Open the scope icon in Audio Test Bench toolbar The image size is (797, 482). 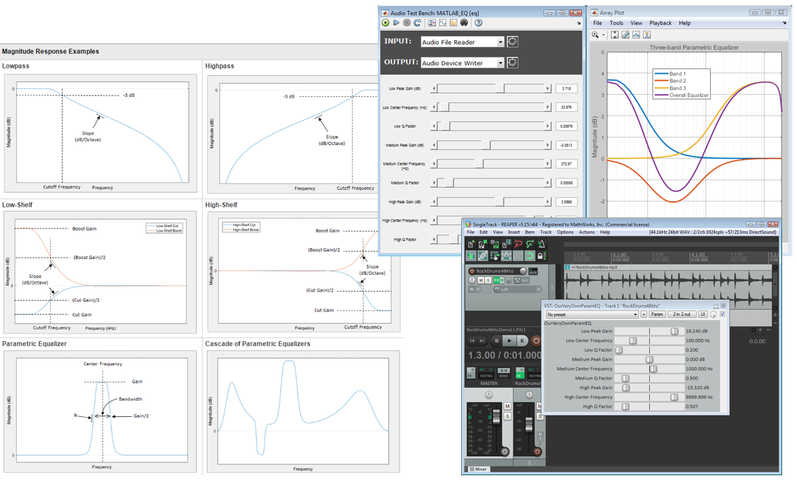click(x=442, y=23)
